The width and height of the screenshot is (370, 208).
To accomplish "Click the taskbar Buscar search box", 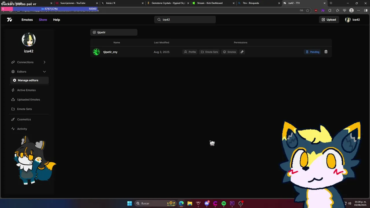I will [156, 203].
